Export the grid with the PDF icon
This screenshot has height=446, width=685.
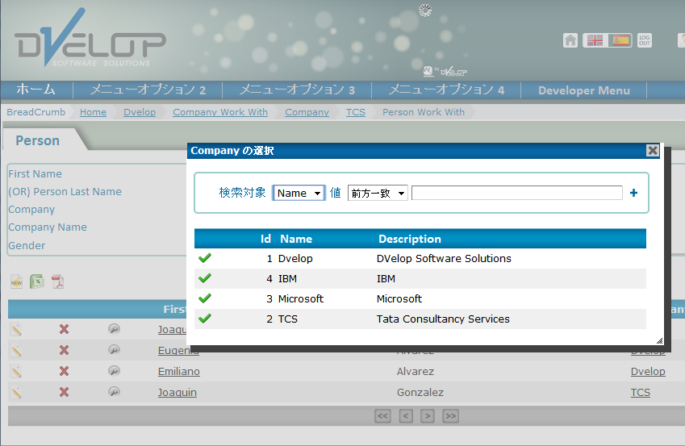57,281
